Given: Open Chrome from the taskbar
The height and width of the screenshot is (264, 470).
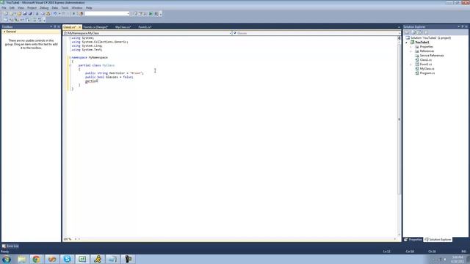Looking at the screenshot, I should click(36, 259).
